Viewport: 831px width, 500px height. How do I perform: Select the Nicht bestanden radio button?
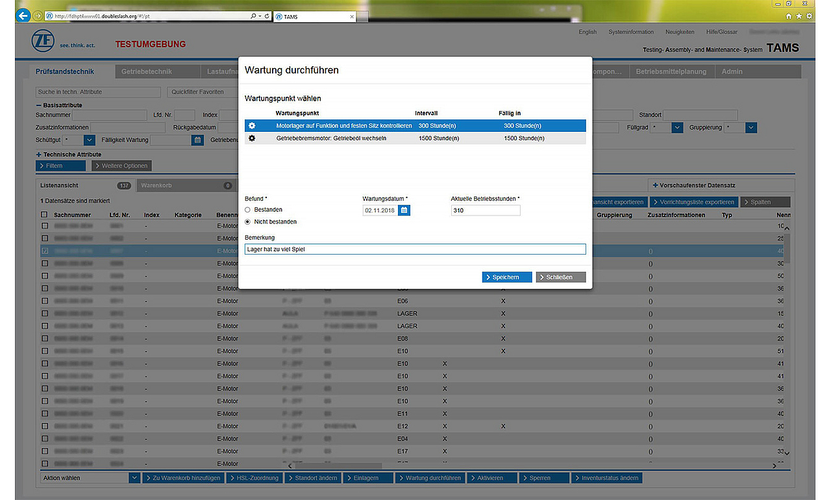[247, 222]
